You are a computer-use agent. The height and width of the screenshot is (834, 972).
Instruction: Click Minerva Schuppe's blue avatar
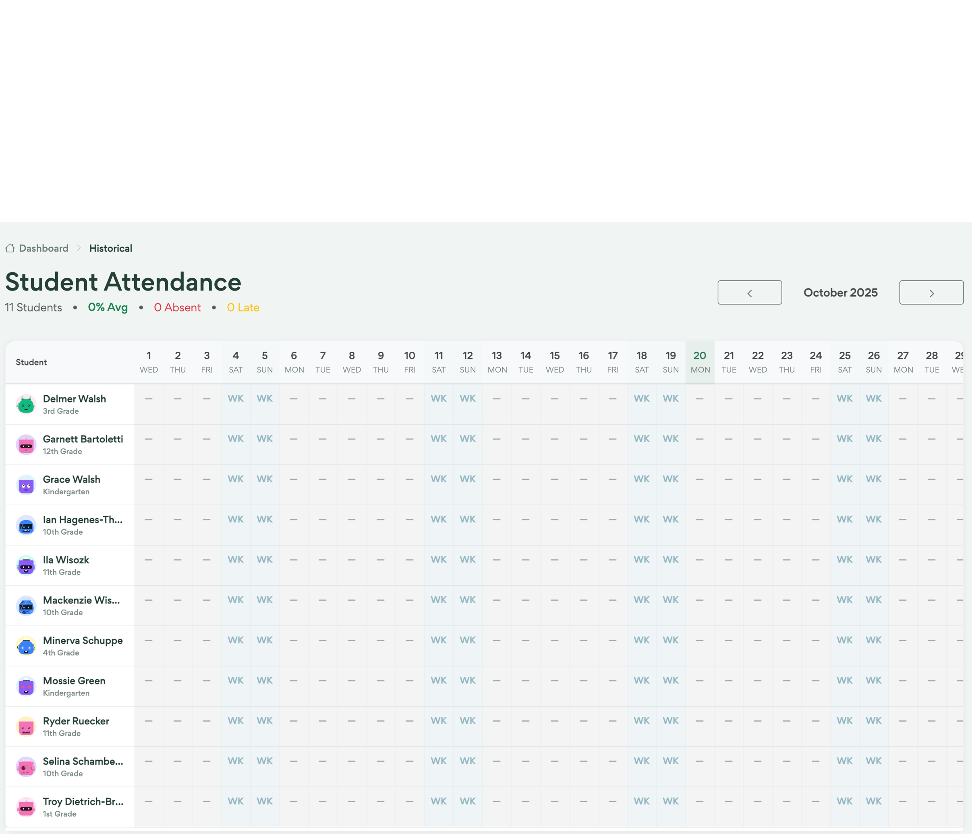[x=26, y=646]
